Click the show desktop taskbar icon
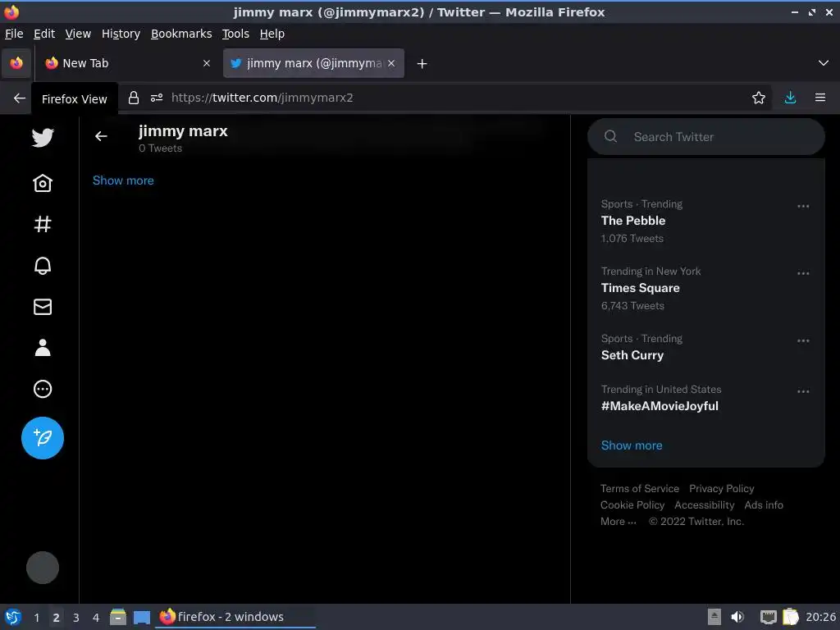The image size is (840, 630). point(142,617)
